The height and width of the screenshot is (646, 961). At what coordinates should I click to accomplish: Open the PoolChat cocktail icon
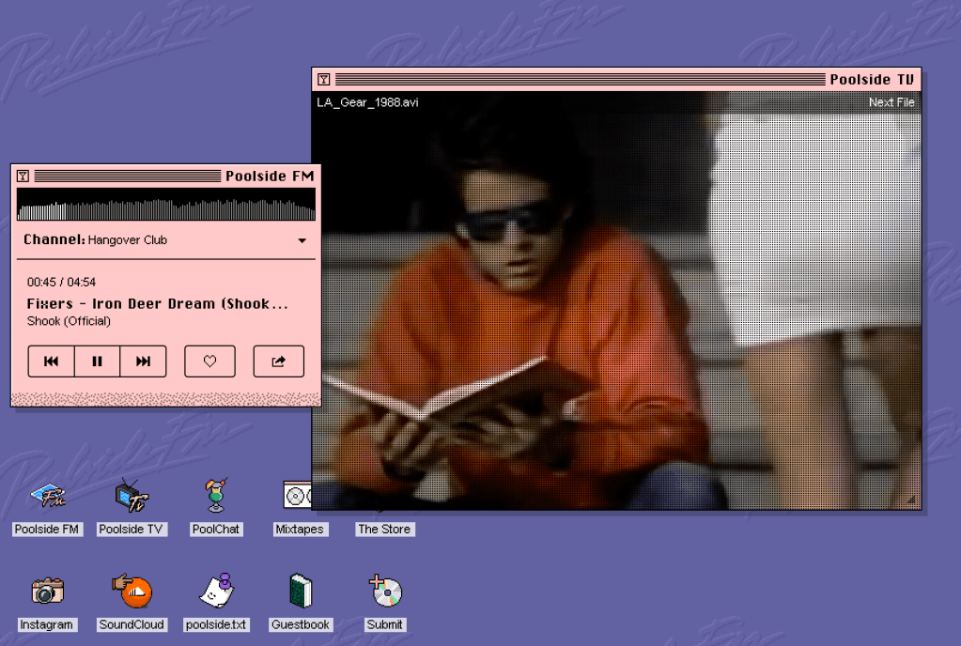(215, 496)
